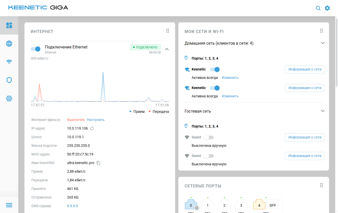Open the dashboard icon in sidebar

(9, 25)
